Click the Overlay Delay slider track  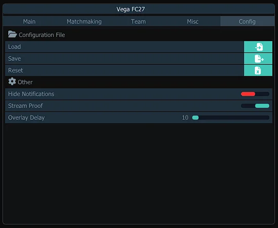tap(231, 118)
